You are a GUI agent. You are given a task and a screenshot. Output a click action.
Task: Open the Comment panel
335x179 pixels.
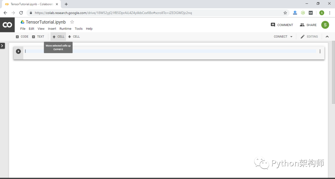[x=282, y=25]
